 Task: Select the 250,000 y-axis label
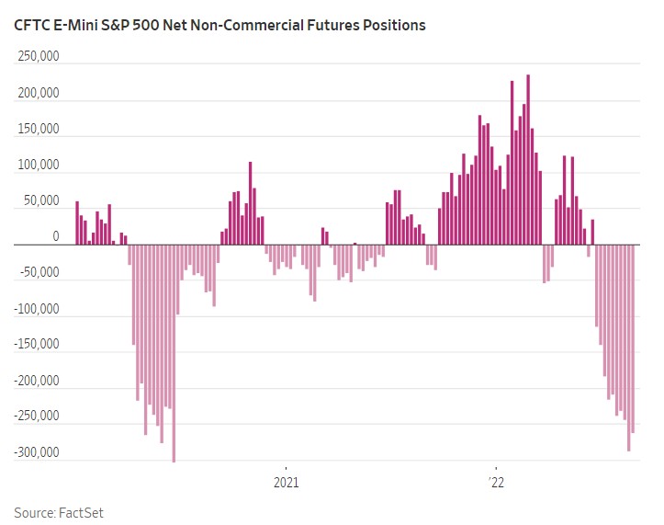pyautogui.click(x=37, y=58)
